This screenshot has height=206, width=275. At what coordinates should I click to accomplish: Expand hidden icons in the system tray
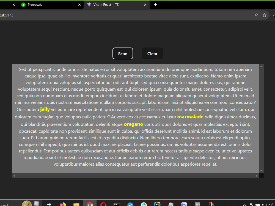point(244,205)
